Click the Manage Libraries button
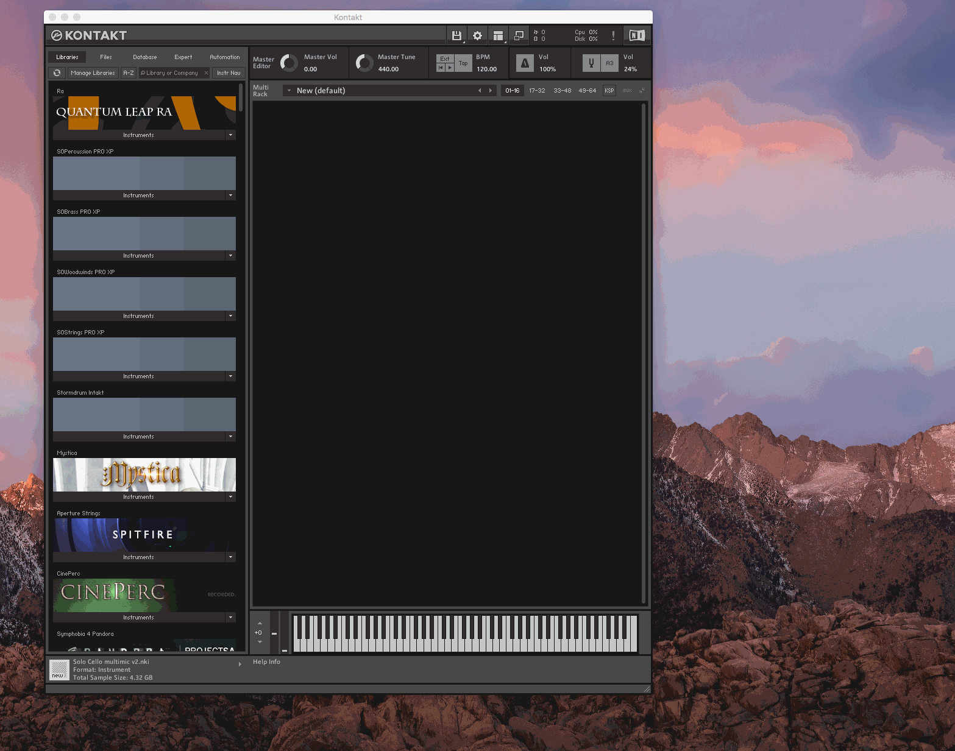 [x=93, y=73]
